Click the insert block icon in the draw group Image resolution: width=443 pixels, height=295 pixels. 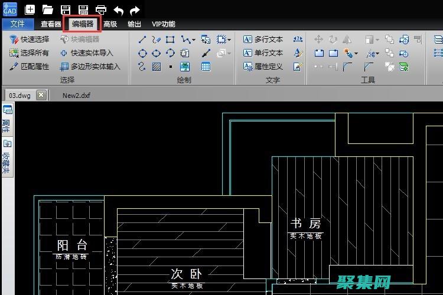[x=206, y=40]
